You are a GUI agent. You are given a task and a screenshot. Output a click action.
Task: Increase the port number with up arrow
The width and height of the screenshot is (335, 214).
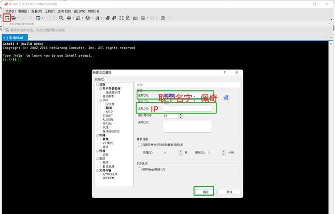(x=181, y=114)
